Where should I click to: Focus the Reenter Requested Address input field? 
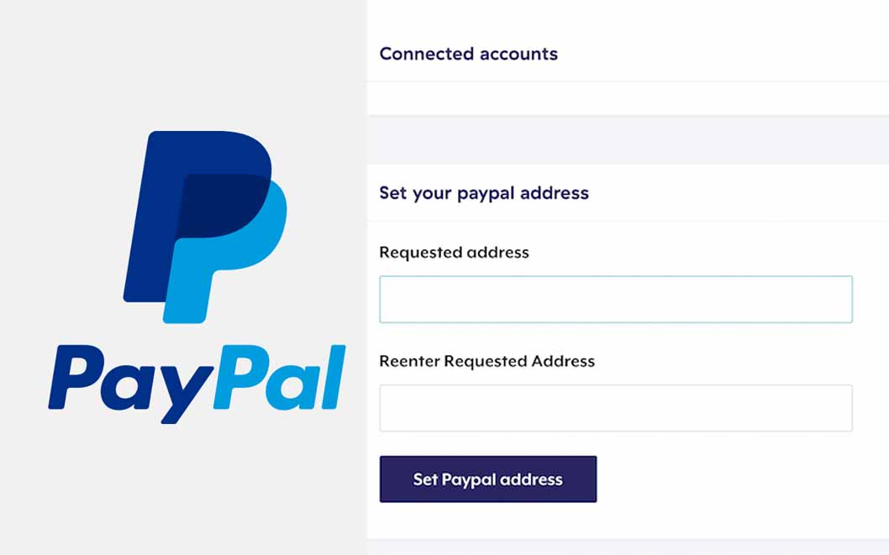point(616,408)
